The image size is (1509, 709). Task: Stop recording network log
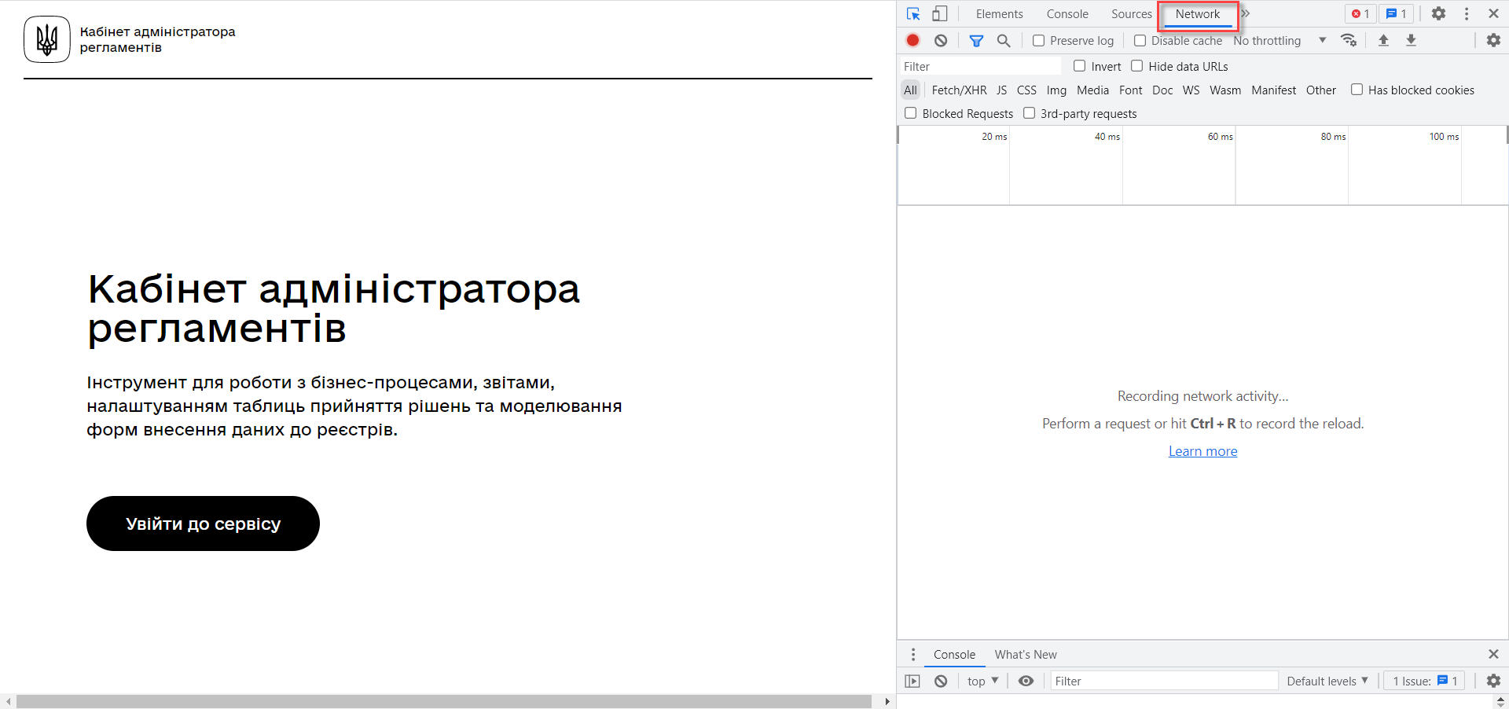coord(912,41)
